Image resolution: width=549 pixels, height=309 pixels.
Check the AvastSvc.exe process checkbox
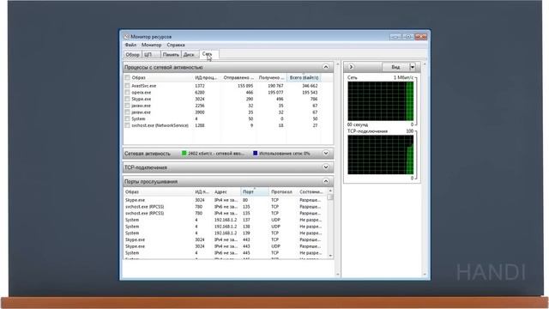[x=127, y=86]
